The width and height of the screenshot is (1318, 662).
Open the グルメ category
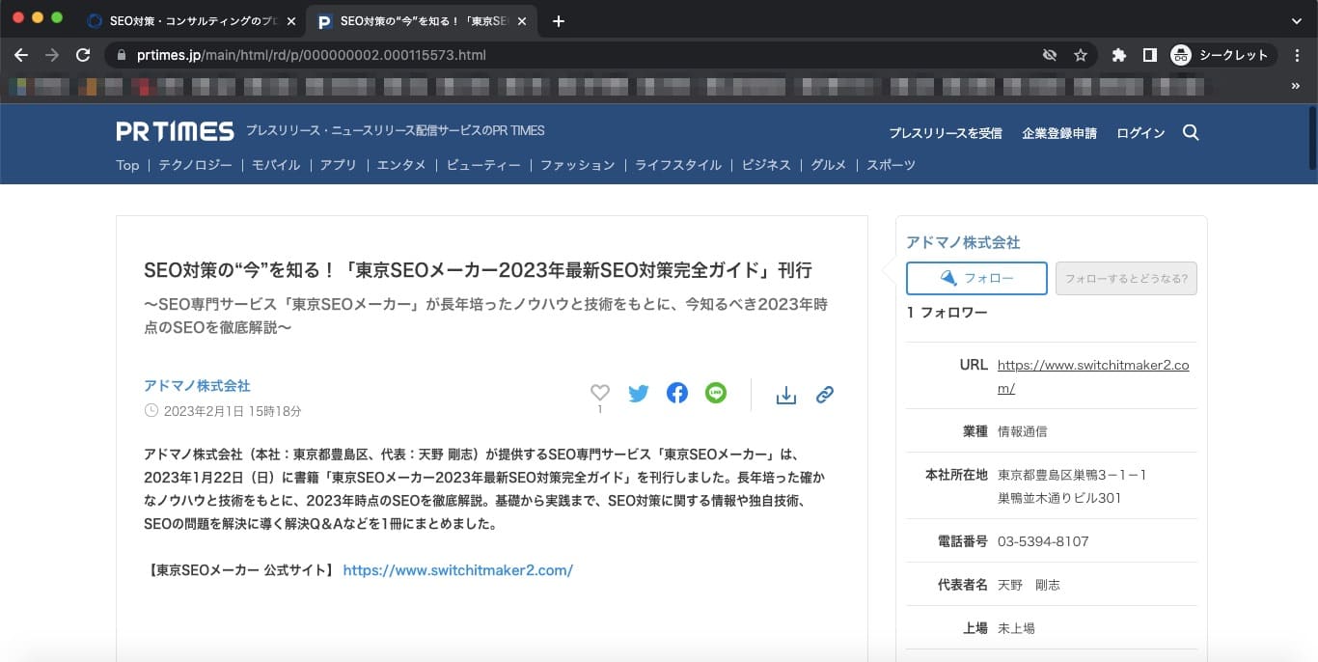coord(829,165)
